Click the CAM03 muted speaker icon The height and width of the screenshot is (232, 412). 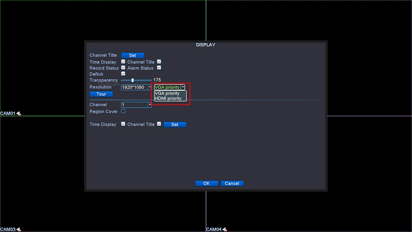19,230
